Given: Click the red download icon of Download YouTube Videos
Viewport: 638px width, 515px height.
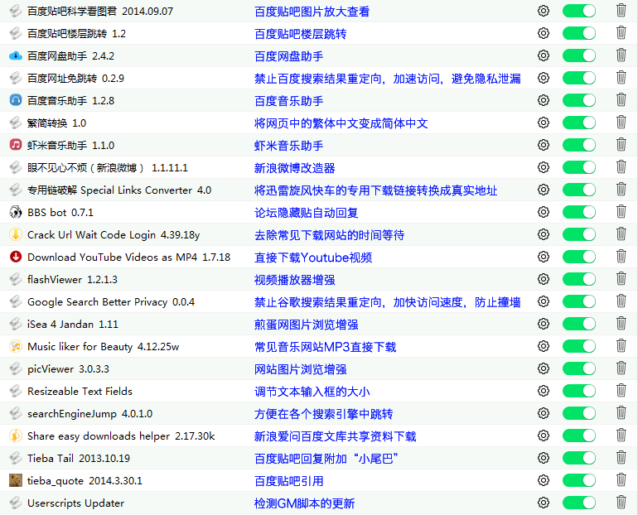Looking at the screenshot, I should pos(16,257).
